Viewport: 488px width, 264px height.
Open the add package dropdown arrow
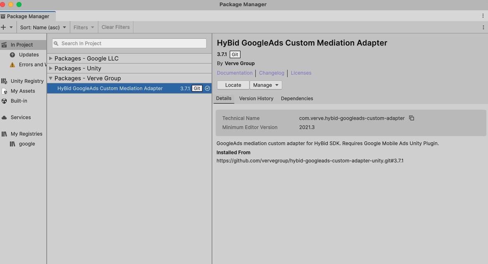tap(11, 27)
